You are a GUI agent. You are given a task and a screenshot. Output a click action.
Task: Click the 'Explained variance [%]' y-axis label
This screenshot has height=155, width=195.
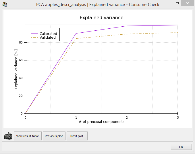[x=16, y=69]
